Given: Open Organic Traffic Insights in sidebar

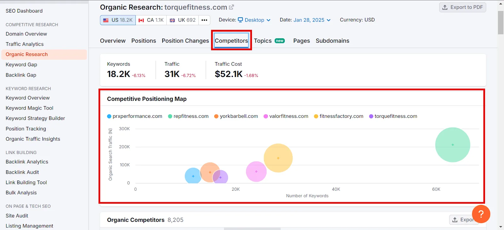Looking at the screenshot, I should coord(33,139).
